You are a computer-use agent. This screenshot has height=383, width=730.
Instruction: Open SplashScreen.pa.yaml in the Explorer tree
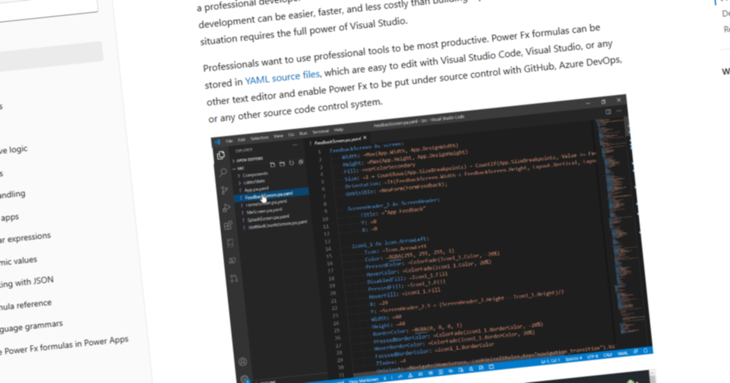[268, 218]
